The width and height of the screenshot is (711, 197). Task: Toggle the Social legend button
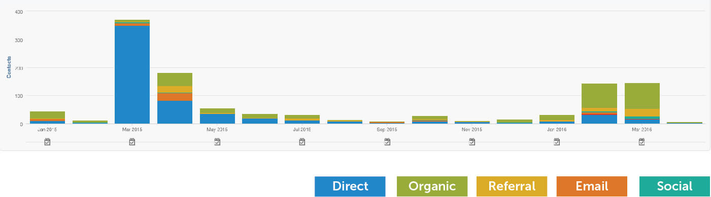[674, 186]
